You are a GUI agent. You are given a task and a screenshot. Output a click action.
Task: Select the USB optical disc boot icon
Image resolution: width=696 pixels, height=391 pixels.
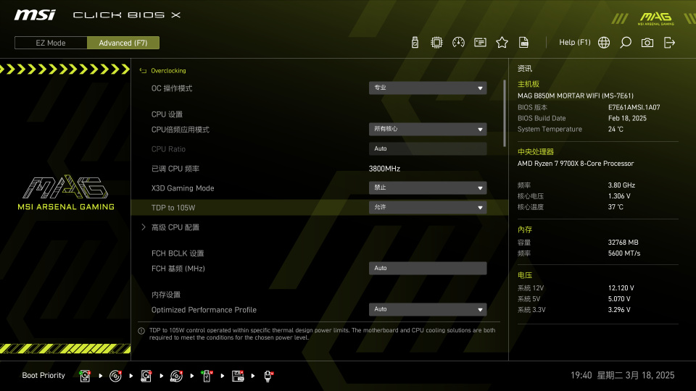tap(176, 376)
